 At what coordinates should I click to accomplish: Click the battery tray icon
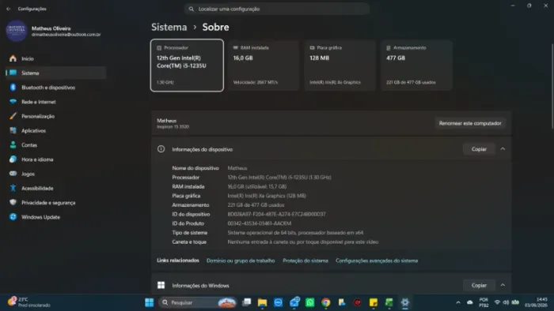point(515,302)
